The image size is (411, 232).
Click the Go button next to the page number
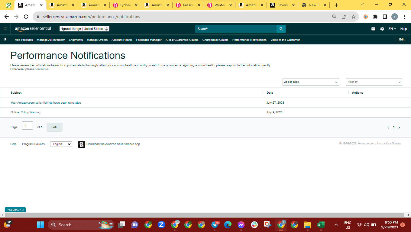(x=55, y=127)
